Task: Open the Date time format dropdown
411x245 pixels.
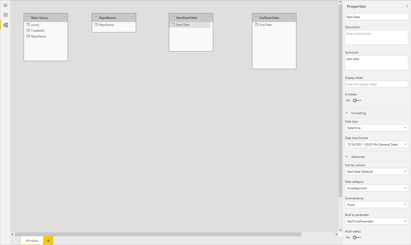Action: coord(376,145)
